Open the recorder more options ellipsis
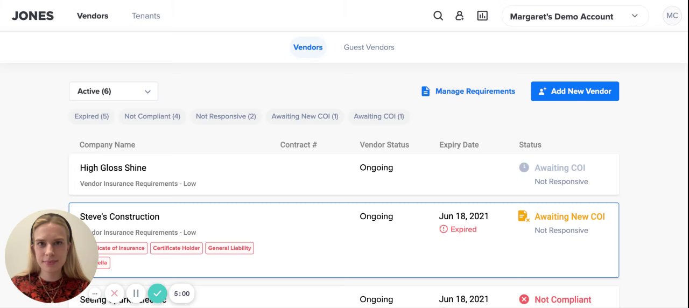Screen dimensions: 689x308 [95, 293]
